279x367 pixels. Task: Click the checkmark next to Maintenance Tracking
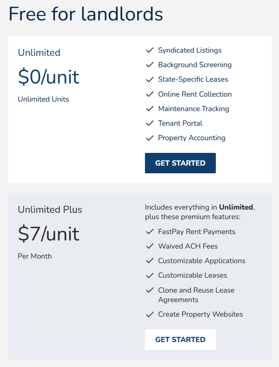(x=149, y=108)
